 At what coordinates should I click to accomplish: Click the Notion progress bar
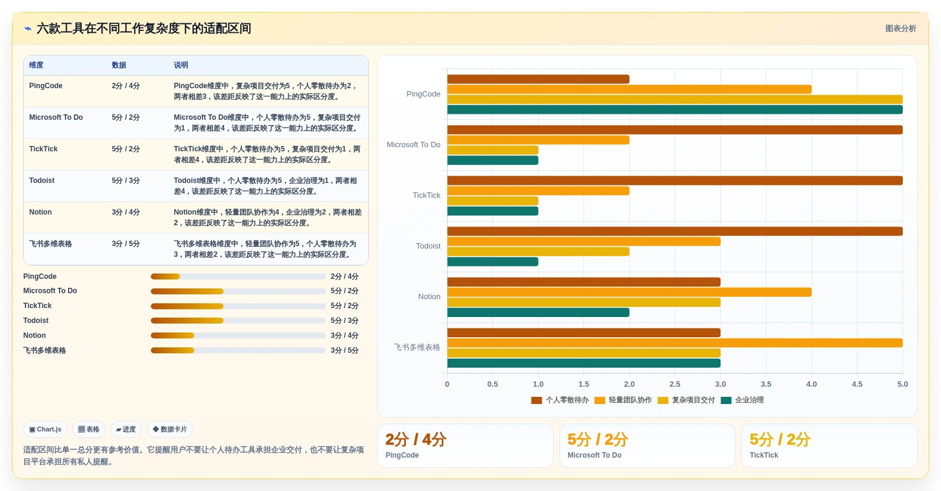[238, 335]
